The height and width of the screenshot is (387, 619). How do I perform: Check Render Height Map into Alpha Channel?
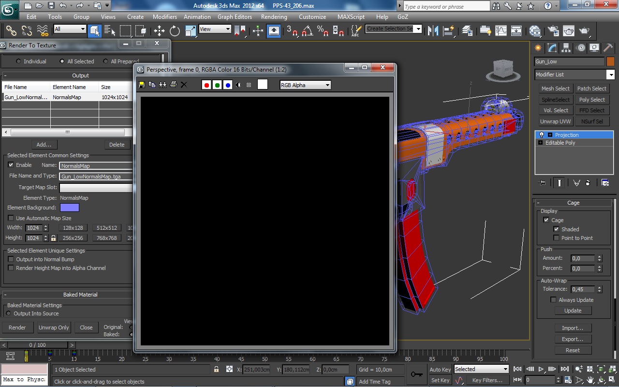click(x=11, y=268)
